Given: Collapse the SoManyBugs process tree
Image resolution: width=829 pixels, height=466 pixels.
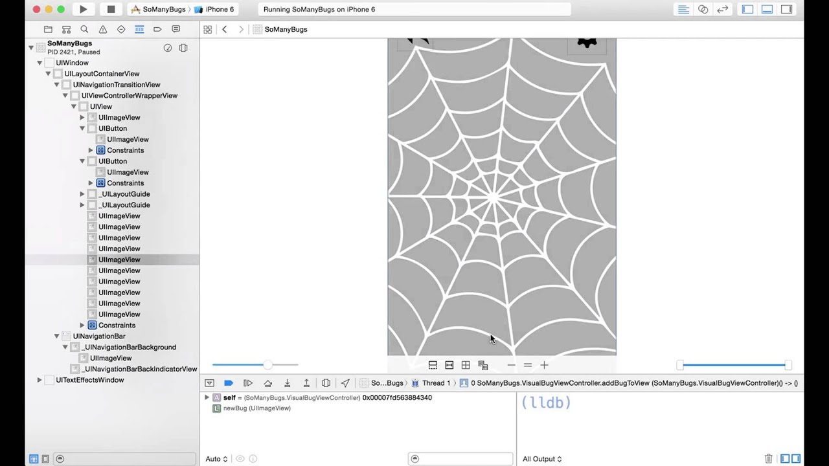Looking at the screenshot, I should (x=31, y=47).
